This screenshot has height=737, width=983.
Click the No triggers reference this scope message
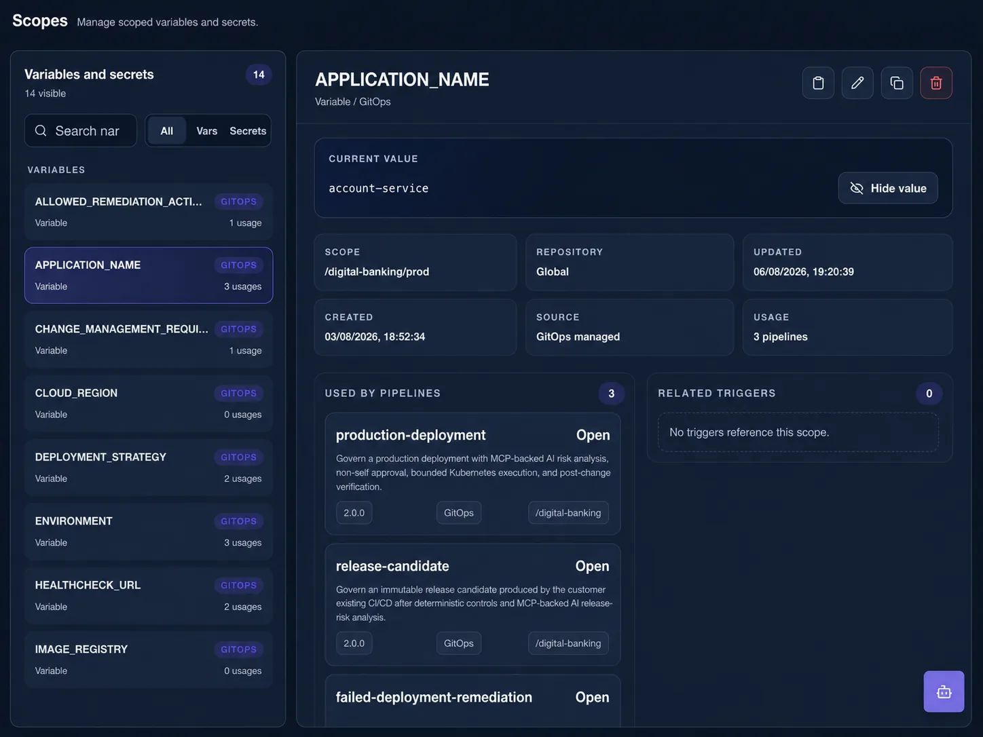pyautogui.click(x=749, y=432)
